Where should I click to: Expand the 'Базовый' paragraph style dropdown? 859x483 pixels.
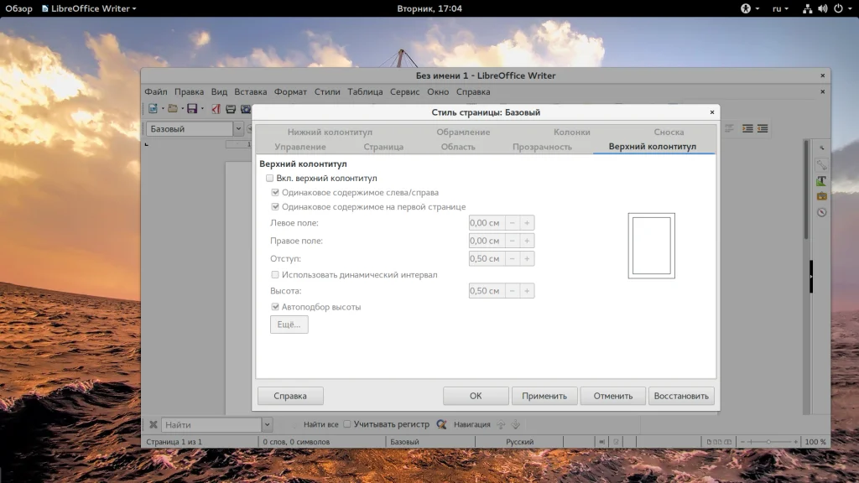click(238, 129)
